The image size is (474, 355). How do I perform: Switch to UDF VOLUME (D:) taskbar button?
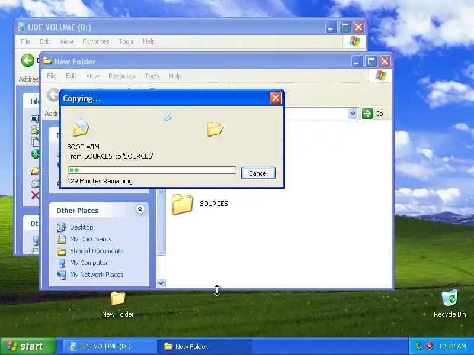pyautogui.click(x=110, y=346)
